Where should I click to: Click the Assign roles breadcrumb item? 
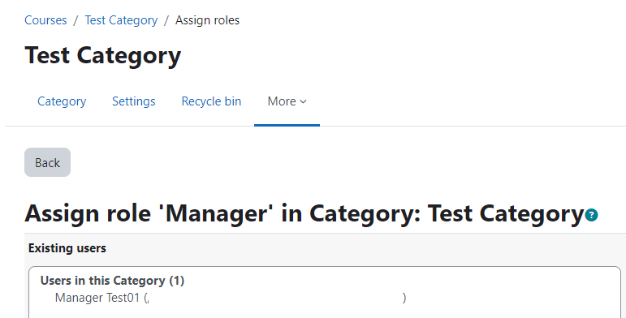click(x=208, y=20)
